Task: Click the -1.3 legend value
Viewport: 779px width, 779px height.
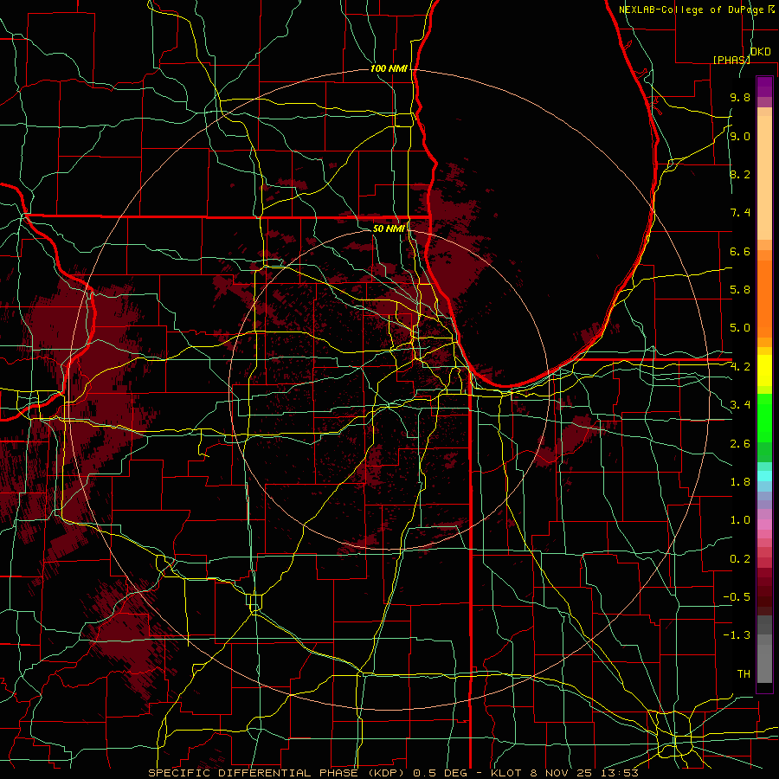Action: click(x=737, y=635)
